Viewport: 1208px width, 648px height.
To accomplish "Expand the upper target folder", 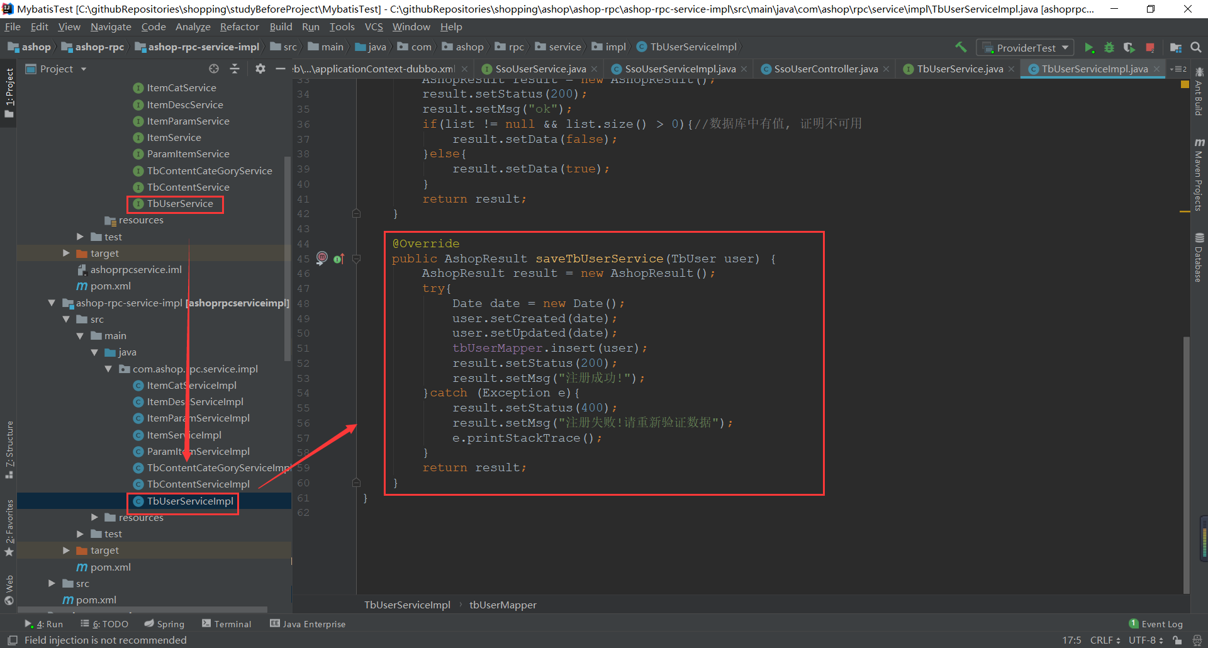I will pos(66,253).
